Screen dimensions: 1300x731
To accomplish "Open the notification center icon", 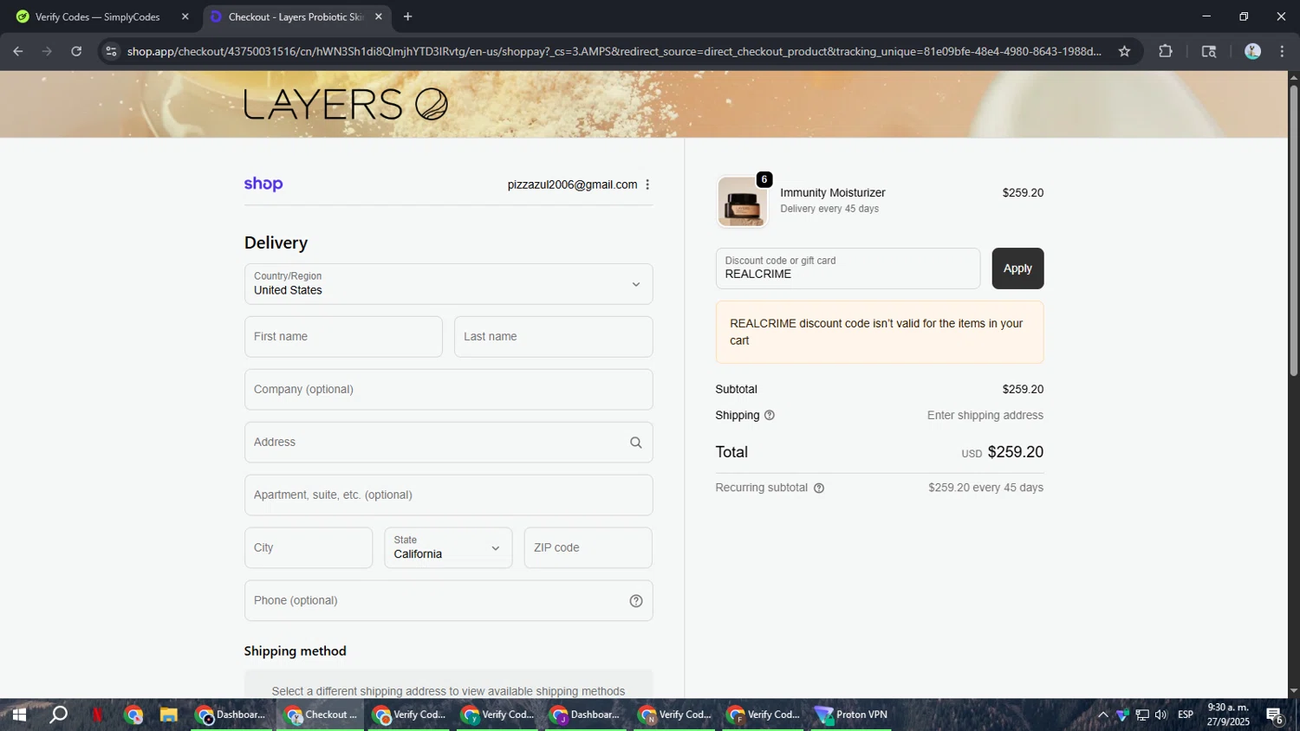I will pos(1274,715).
